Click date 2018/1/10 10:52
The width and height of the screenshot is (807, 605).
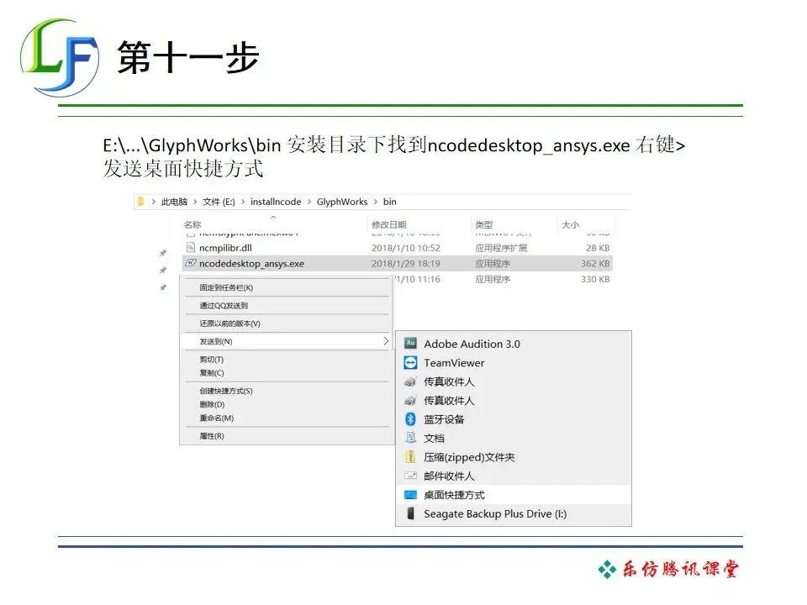click(405, 248)
